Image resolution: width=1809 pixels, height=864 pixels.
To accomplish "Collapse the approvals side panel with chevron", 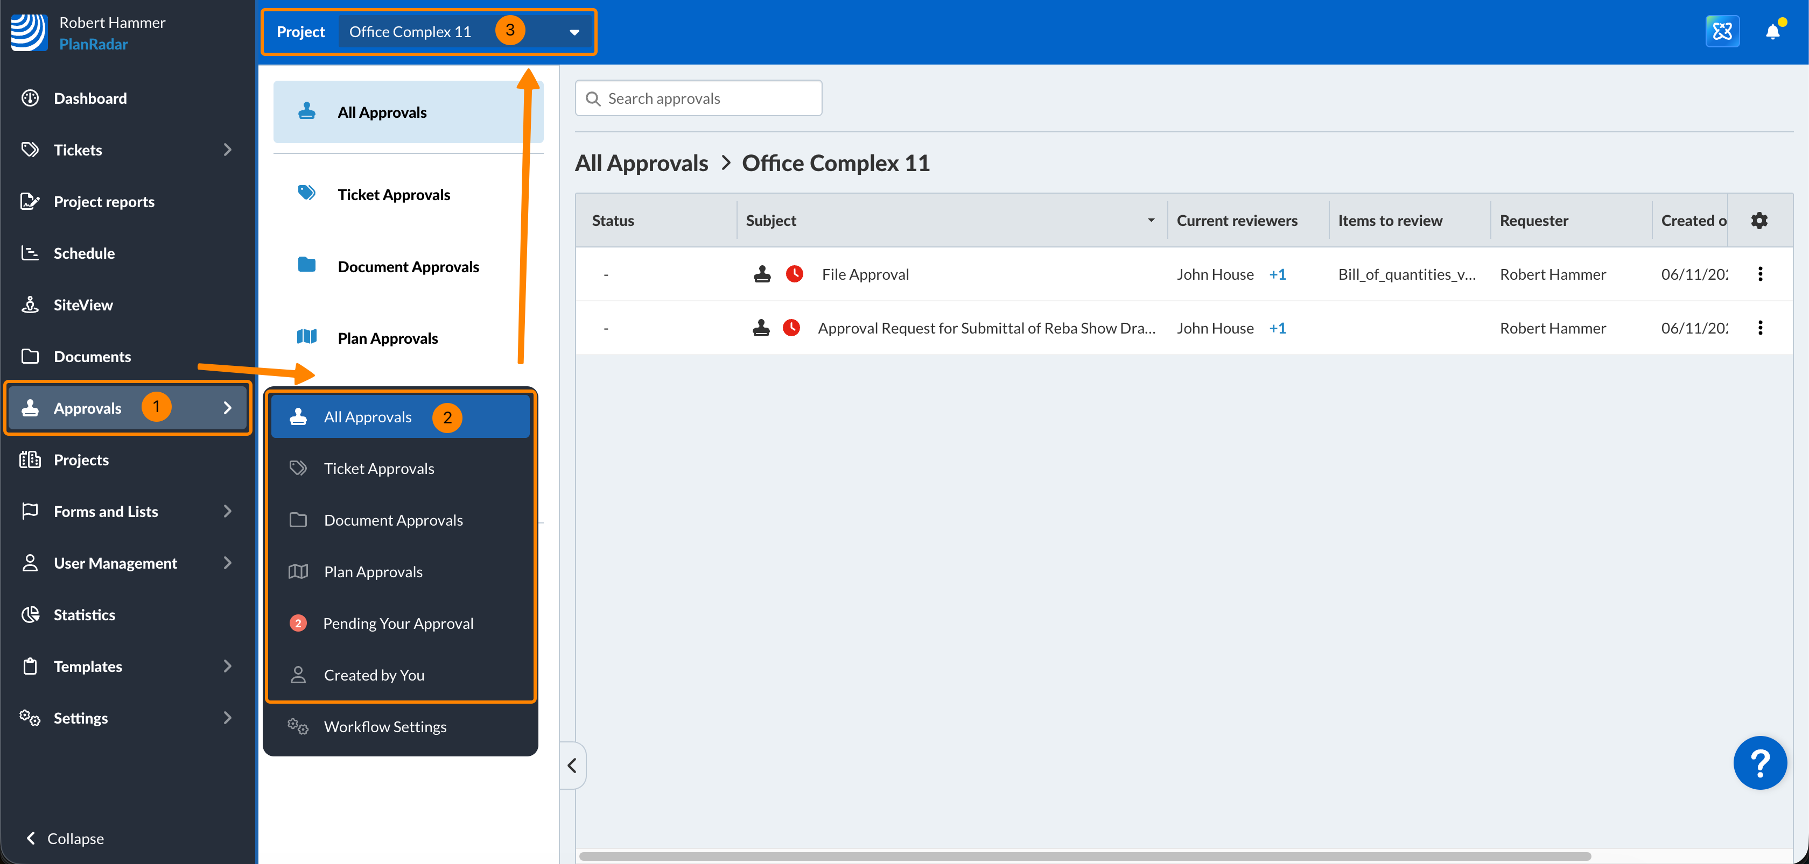I will coord(572,765).
